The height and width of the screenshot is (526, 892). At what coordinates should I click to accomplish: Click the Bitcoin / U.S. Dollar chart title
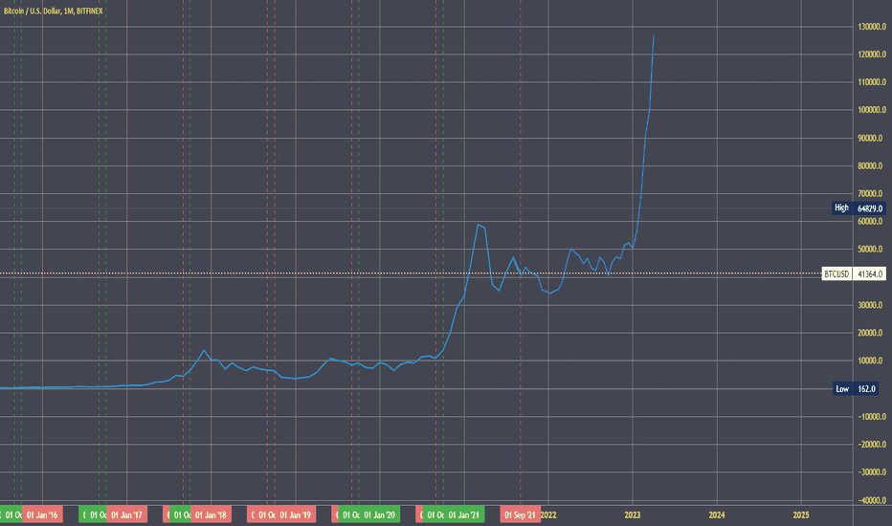click(53, 11)
